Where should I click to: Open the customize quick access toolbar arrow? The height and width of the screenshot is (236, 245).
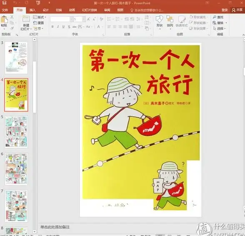coord(49,3)
